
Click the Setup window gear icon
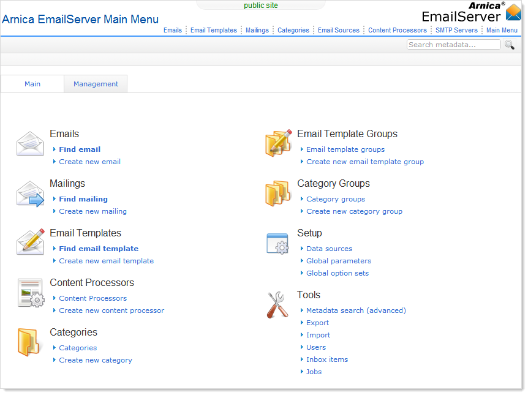pos(277,243)
